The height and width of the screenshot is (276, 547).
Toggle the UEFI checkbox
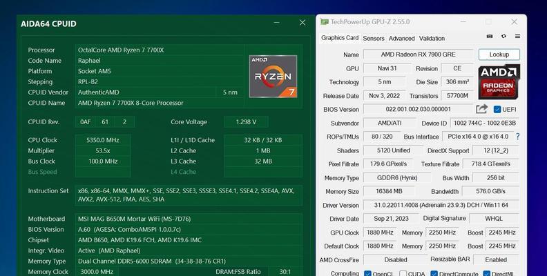coord(497,110)
